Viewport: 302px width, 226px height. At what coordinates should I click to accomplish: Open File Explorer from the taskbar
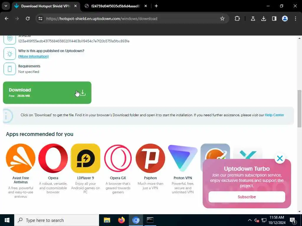pyautogui.click(x=107, y=220)
